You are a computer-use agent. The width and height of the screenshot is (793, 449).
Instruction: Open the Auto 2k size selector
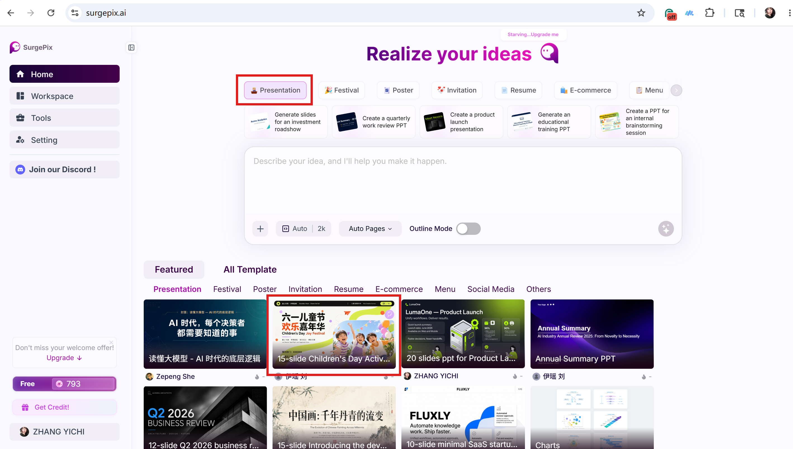tap(303, 228)
